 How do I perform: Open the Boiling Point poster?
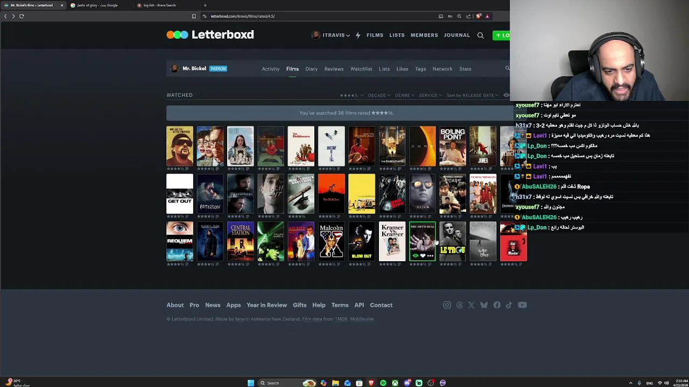click(x=453, y=146)
